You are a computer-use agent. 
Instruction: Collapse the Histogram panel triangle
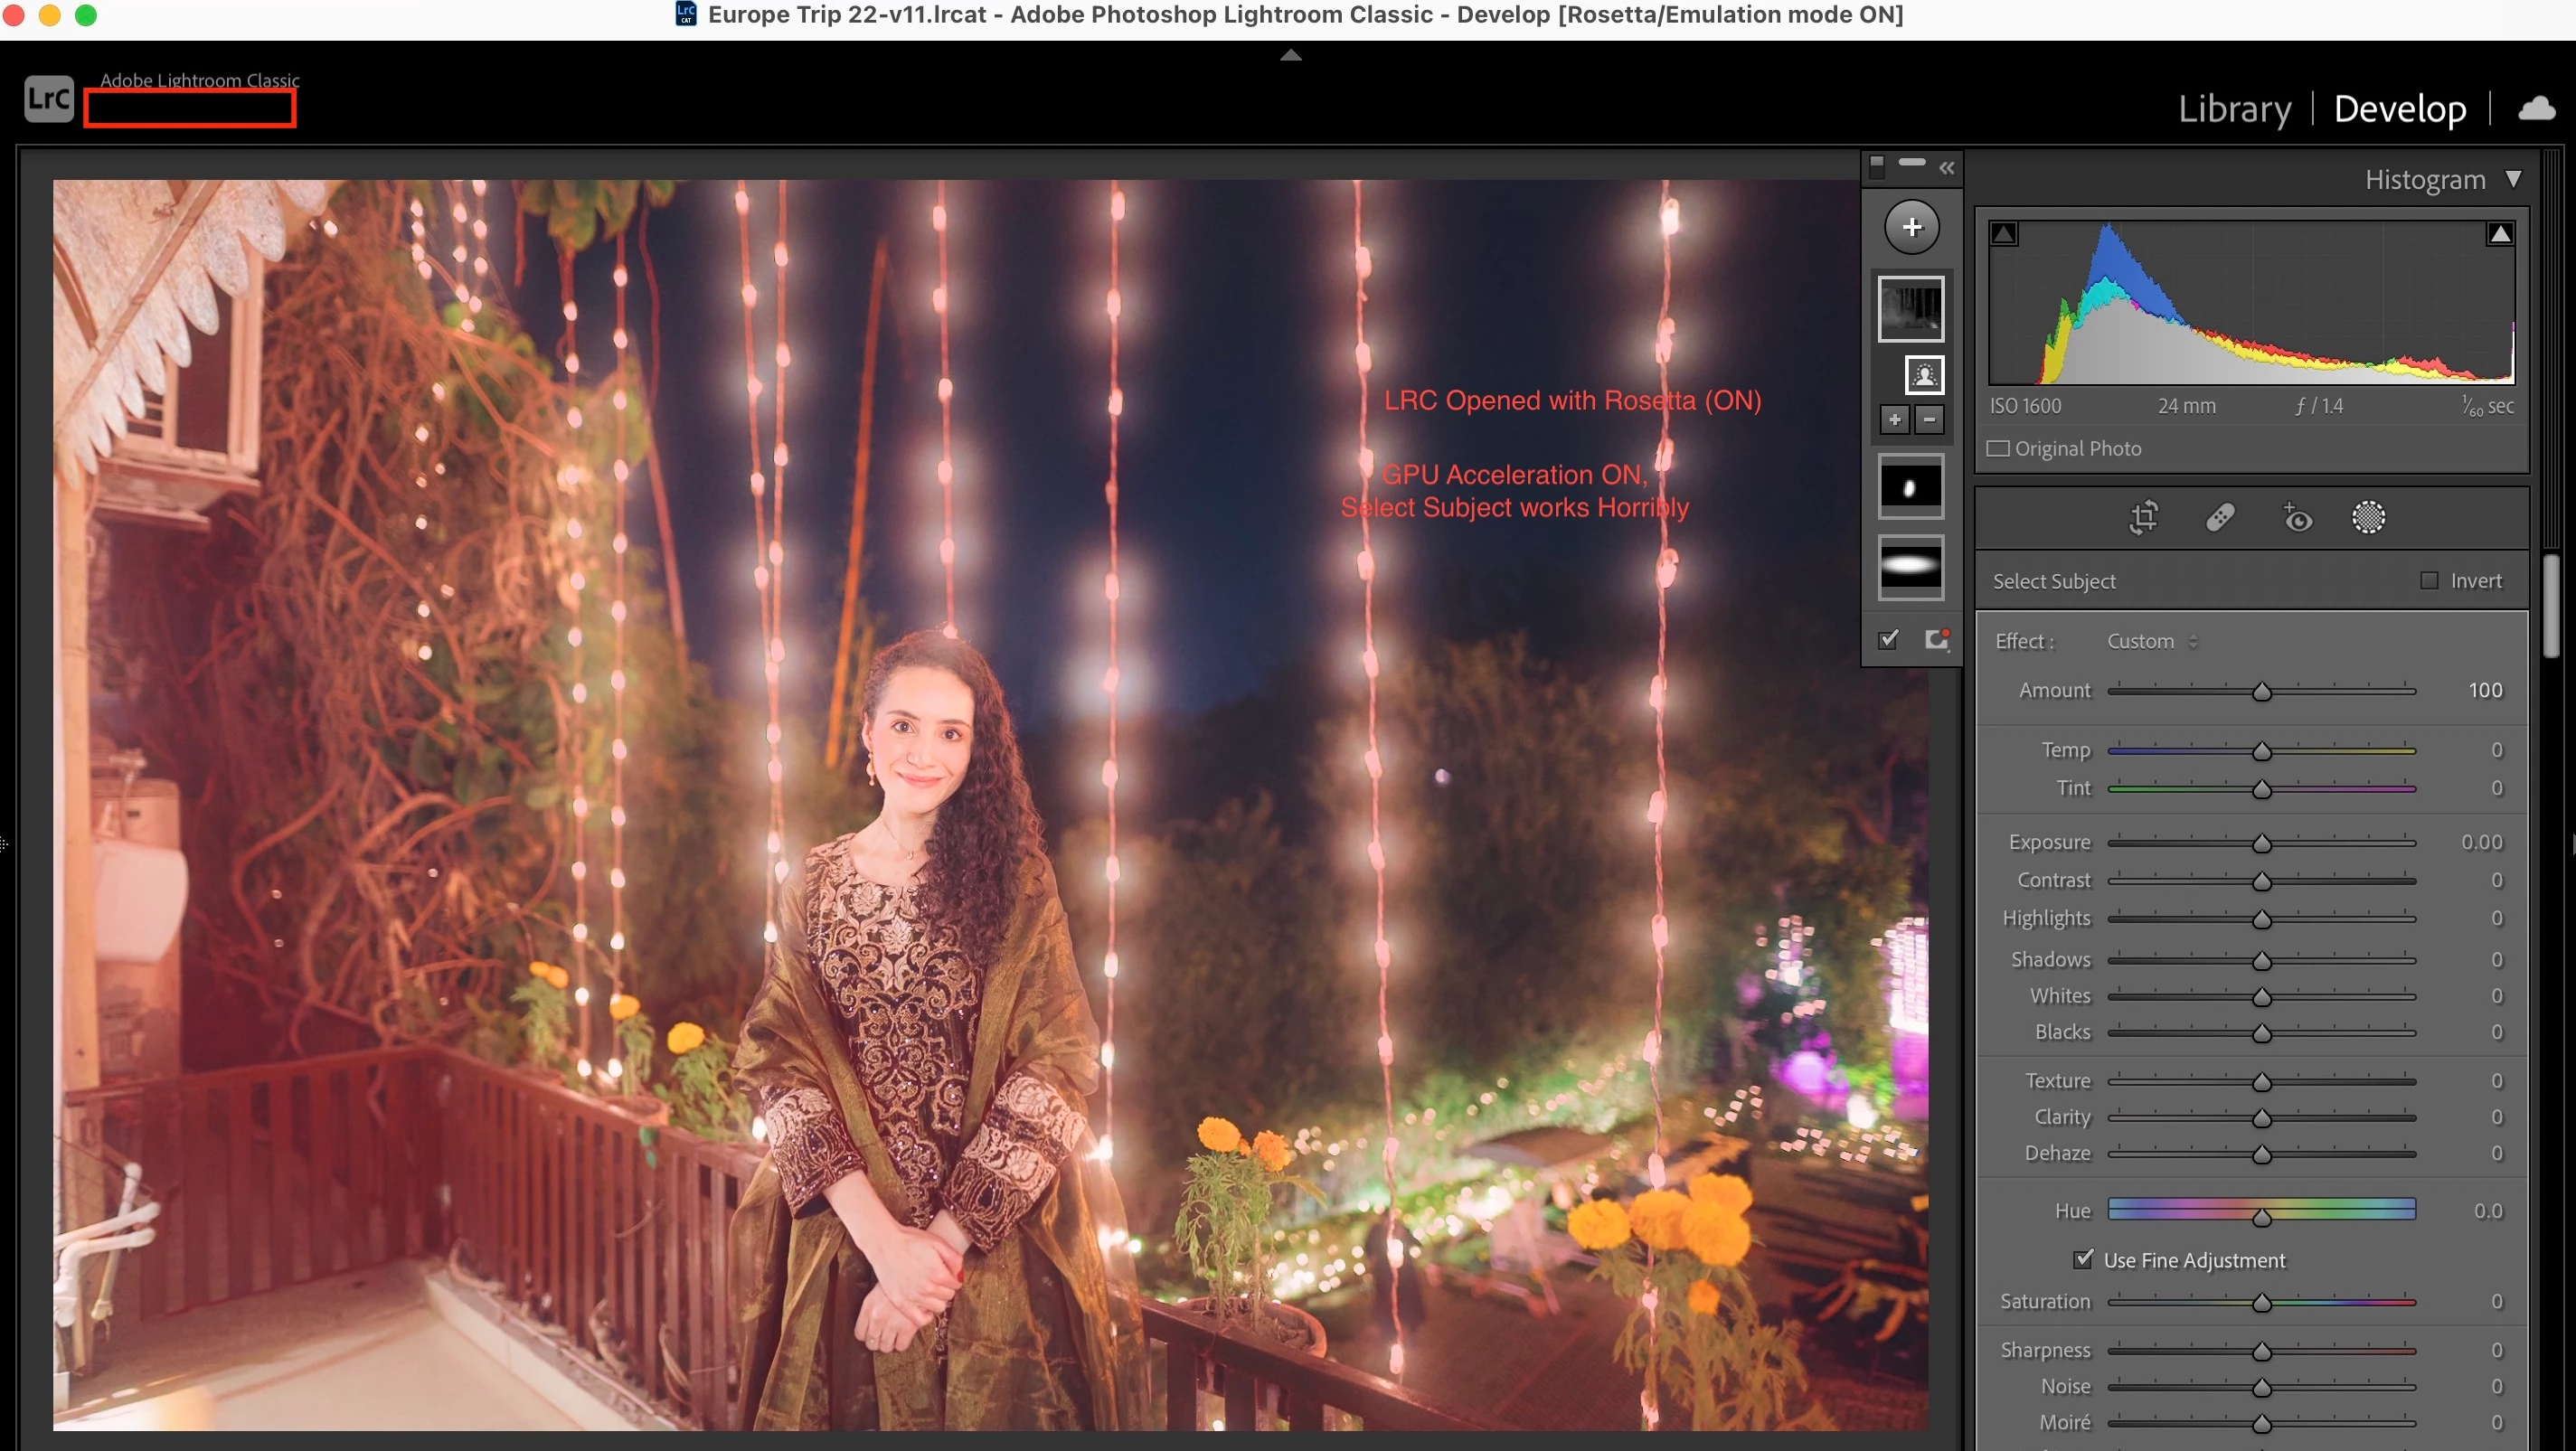click(2513, 179)
